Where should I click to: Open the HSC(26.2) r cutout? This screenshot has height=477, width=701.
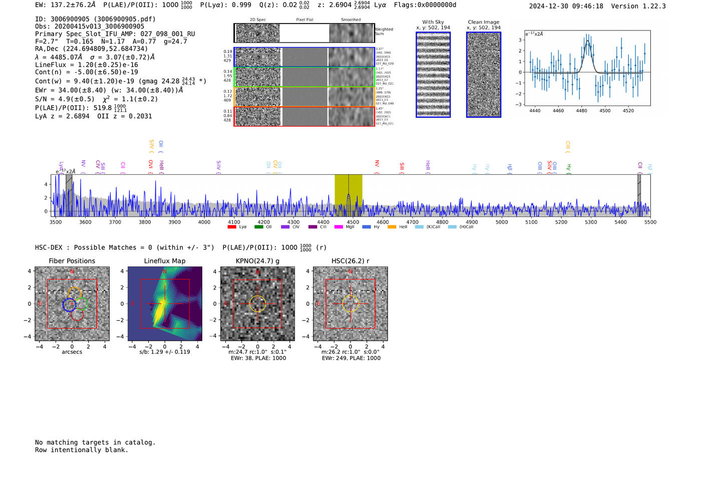(x=350, y=304)
